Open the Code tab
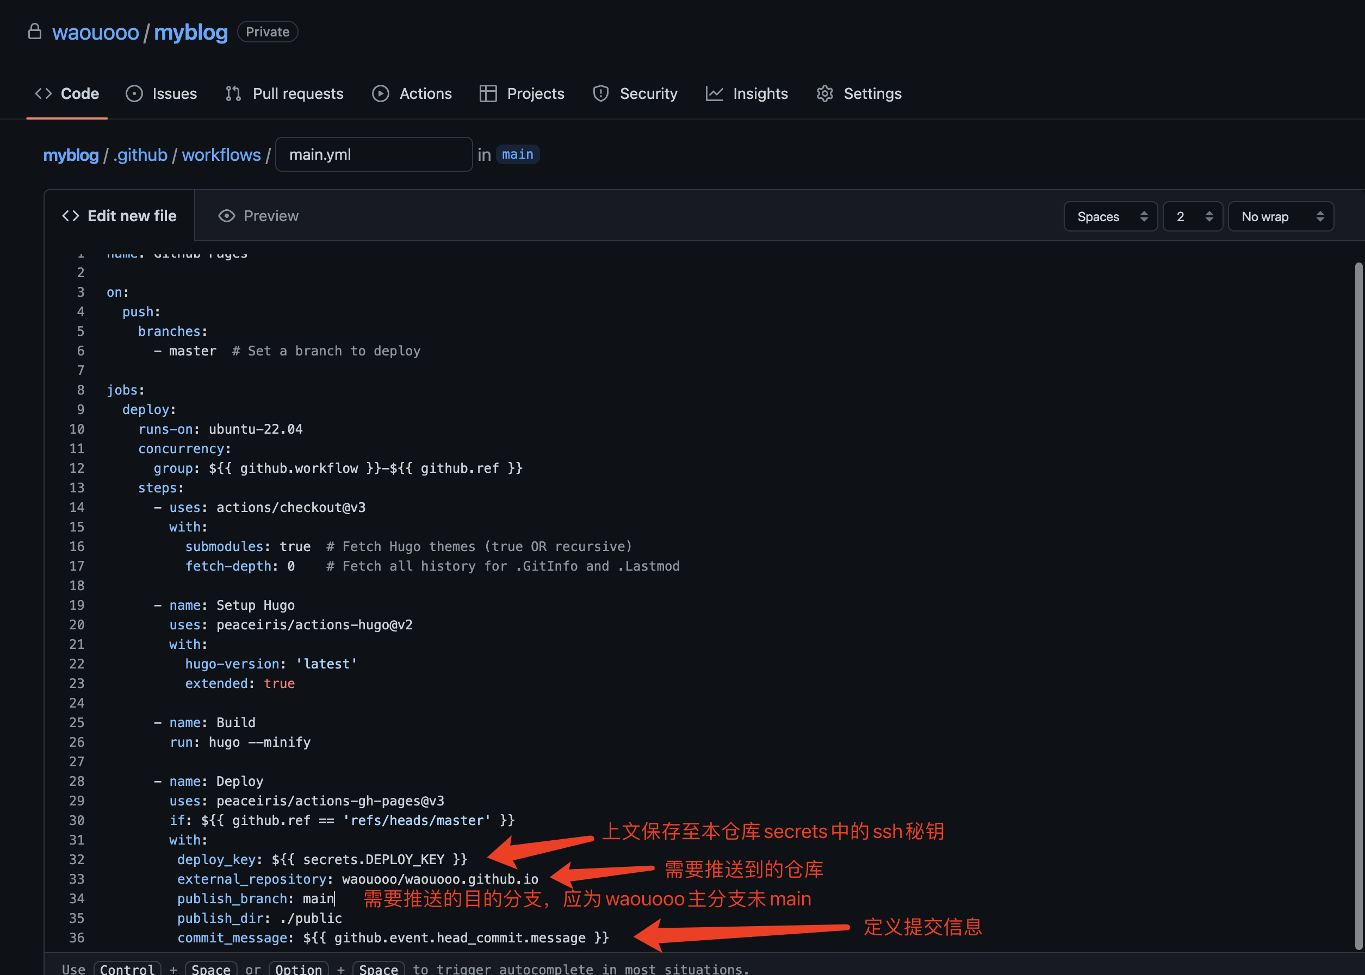The height and width of the screenshot is (975, 1365). (67, 93)
